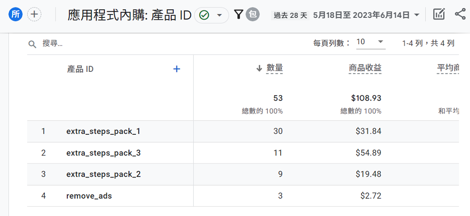Add a secondary dimension with blue plus
The image size is (470, 216).
point(177,69)
